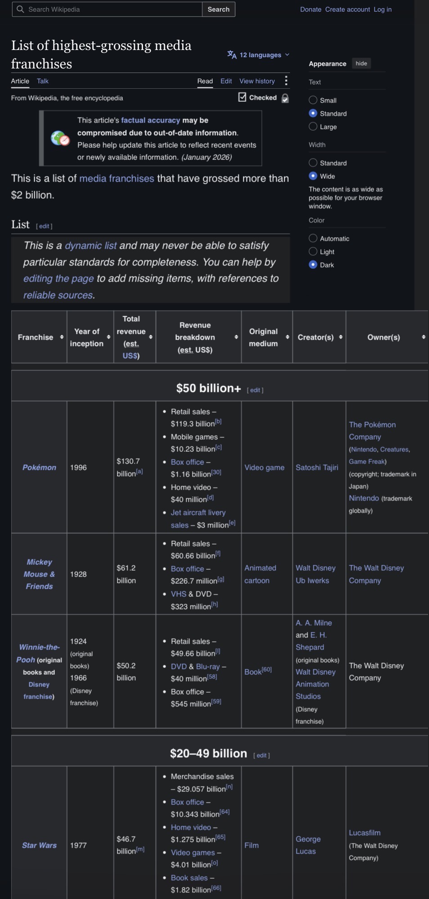The image size is (429, 899).
Task: Sort table by Creator(s) column
Action: (x=340, y=337)
